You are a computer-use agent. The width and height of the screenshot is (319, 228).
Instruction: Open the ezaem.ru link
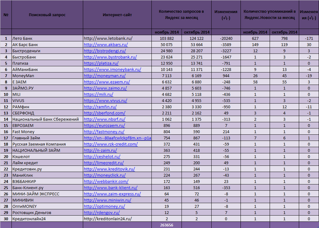[x=107, y=82]
